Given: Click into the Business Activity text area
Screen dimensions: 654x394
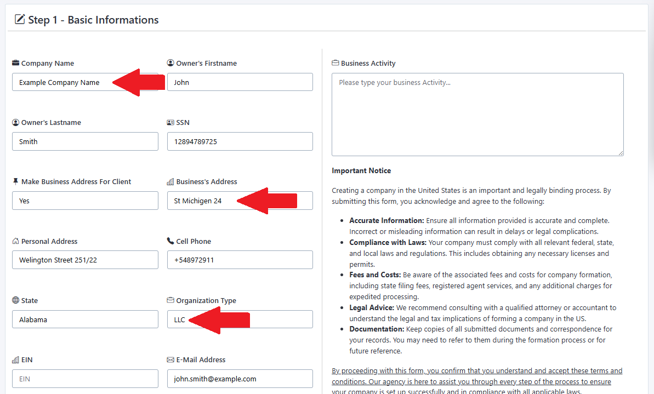Looking at the screenshot, I should [x=477, y=115].
